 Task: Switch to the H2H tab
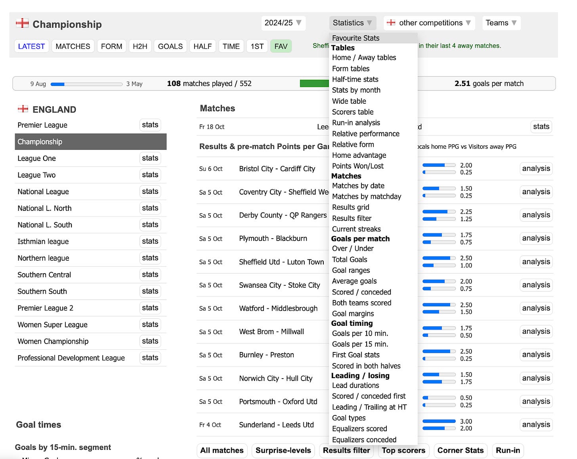140,46
